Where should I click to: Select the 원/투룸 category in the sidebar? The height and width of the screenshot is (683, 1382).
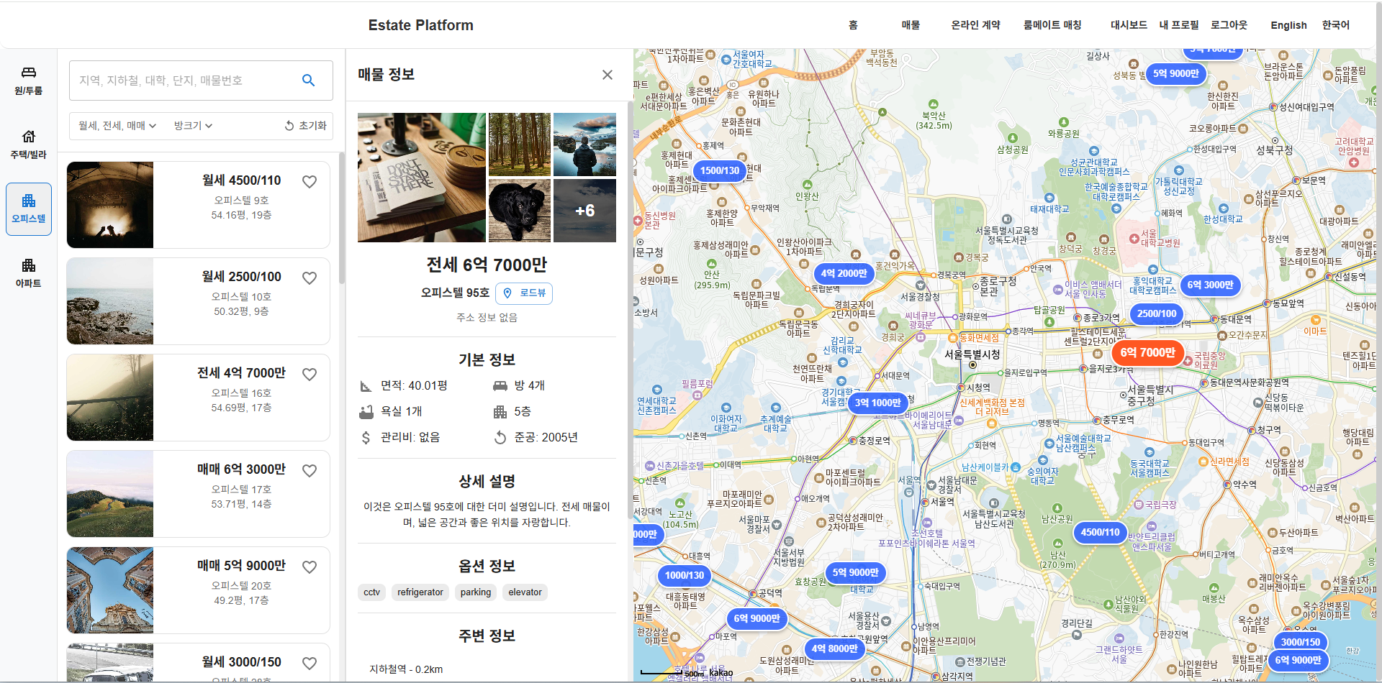coord(28,79)
